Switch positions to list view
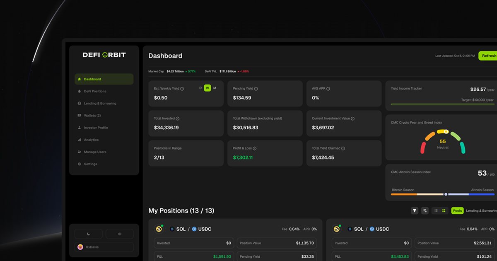 tap(436, 210)
